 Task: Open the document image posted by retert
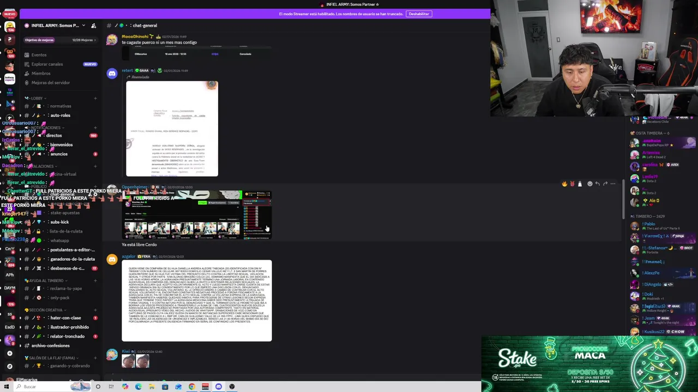click(172, 129)
